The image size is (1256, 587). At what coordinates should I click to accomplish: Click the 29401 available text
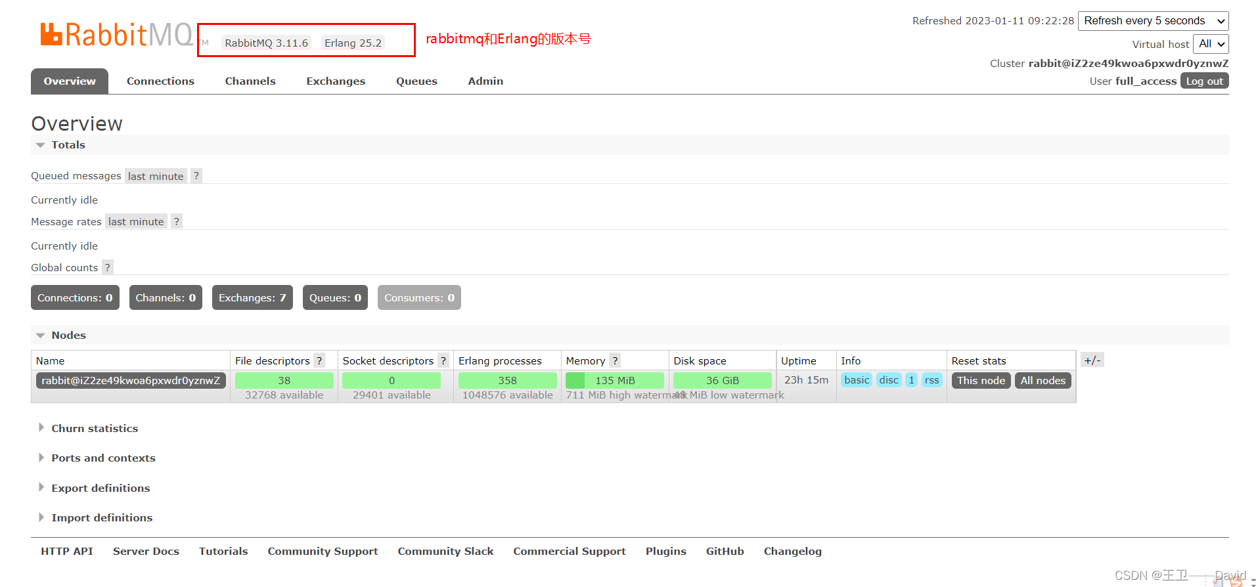(392, 395)
